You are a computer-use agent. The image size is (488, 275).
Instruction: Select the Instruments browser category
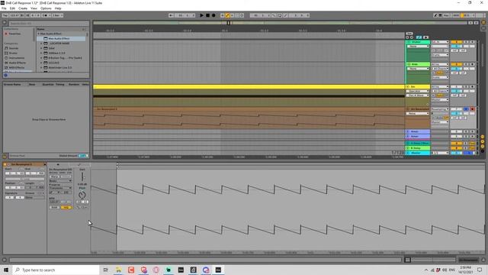point(17,58)
